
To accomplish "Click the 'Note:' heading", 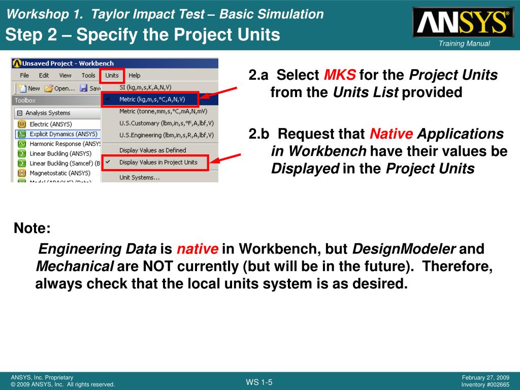I will (32, 228).
